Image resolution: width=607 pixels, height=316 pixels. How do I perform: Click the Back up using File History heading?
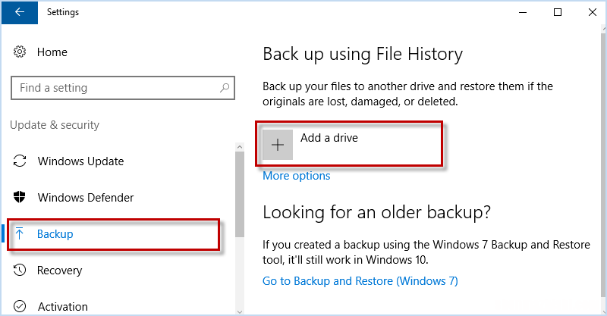coord(363,54)
